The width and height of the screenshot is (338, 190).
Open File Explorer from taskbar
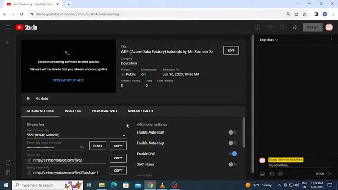click(101, 185)
